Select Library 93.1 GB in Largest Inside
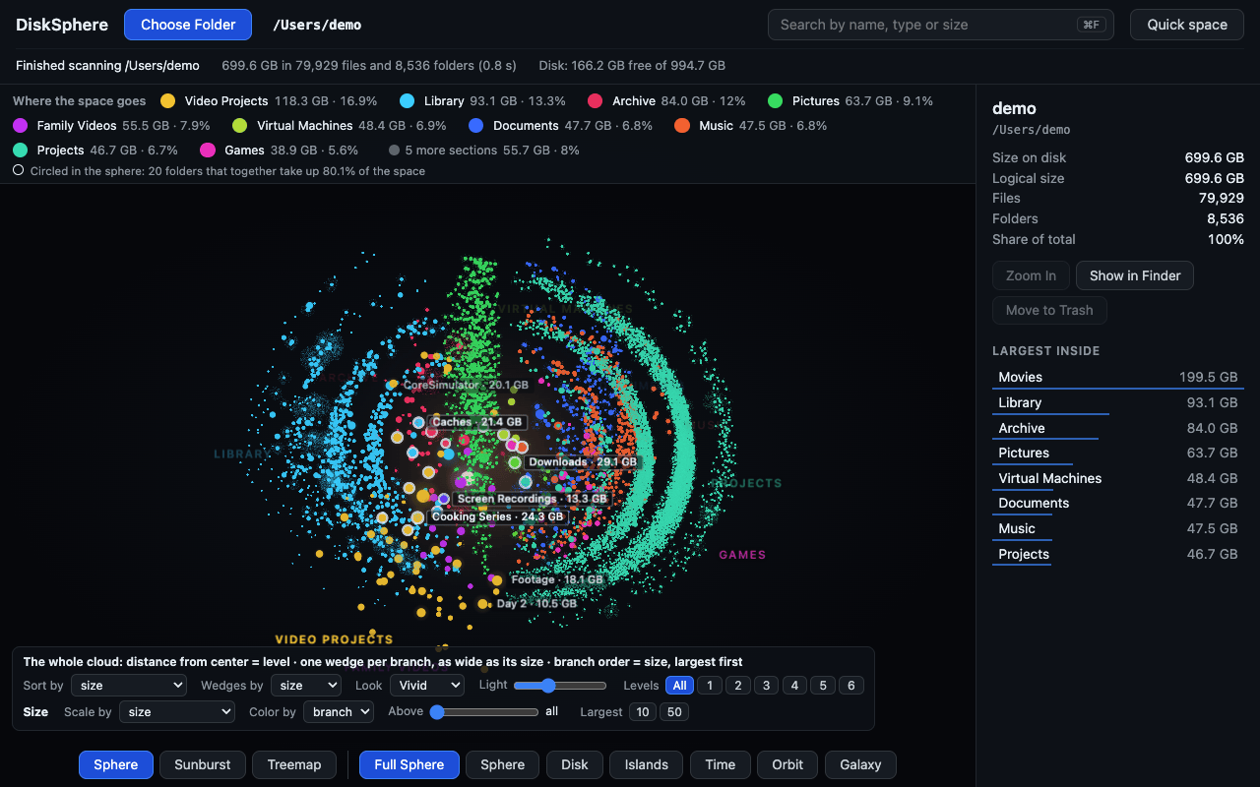The height and width of the screenshot is (787, 1260). pyautogui.click(x=1118, y=402)
